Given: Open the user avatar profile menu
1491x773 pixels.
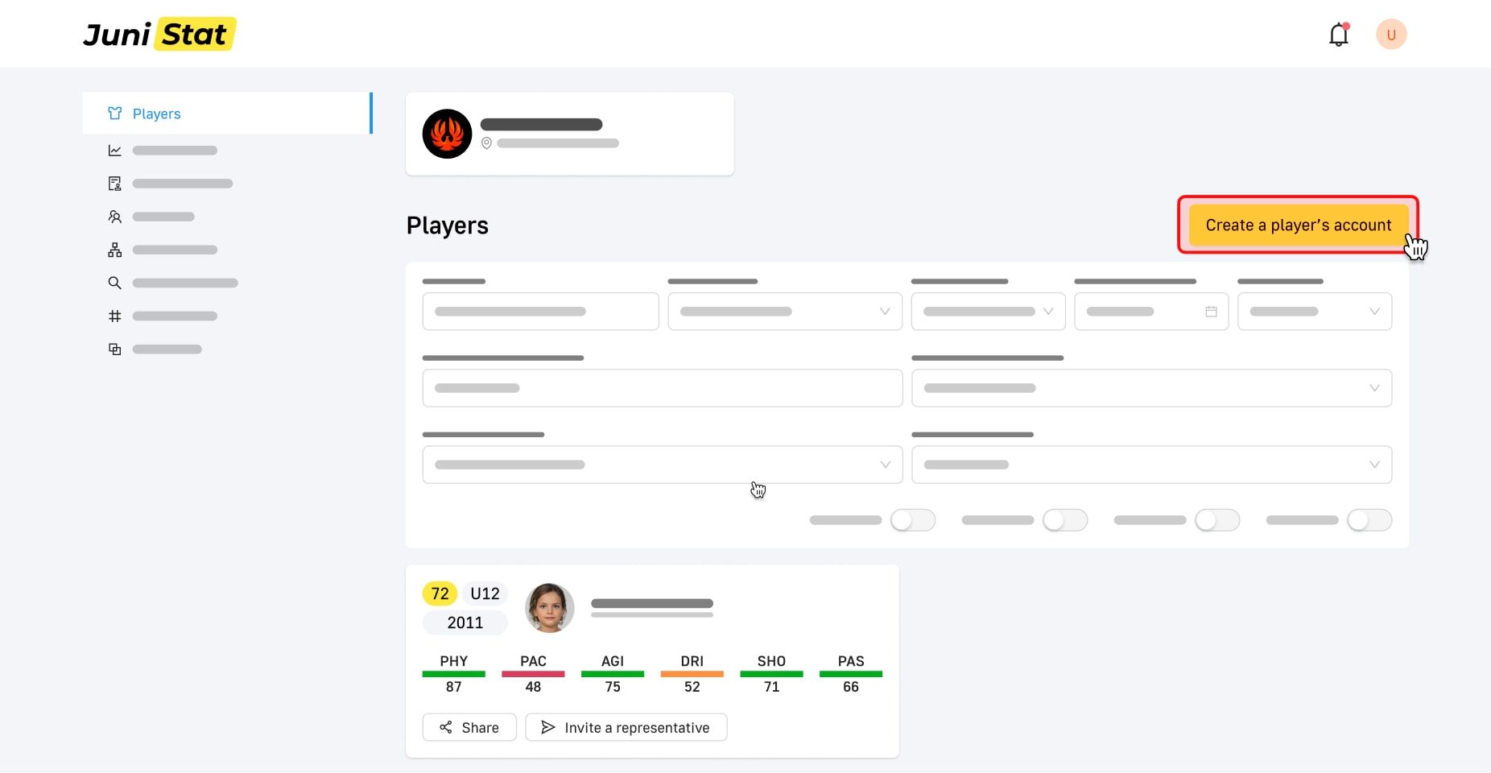Looking at the screenshot, I should pyautogui.click(x=1390, y=35).
